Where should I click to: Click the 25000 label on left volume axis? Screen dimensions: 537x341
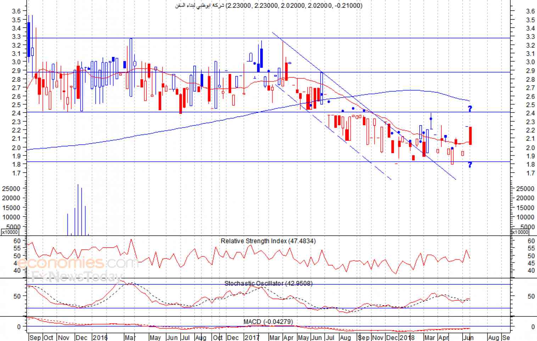(x=11, y=189)
